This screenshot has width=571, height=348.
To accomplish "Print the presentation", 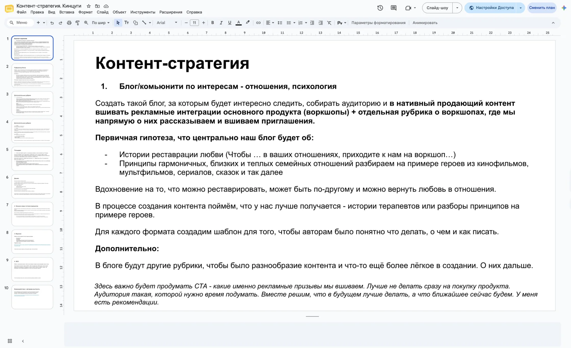I will click(x=69, y=23).
